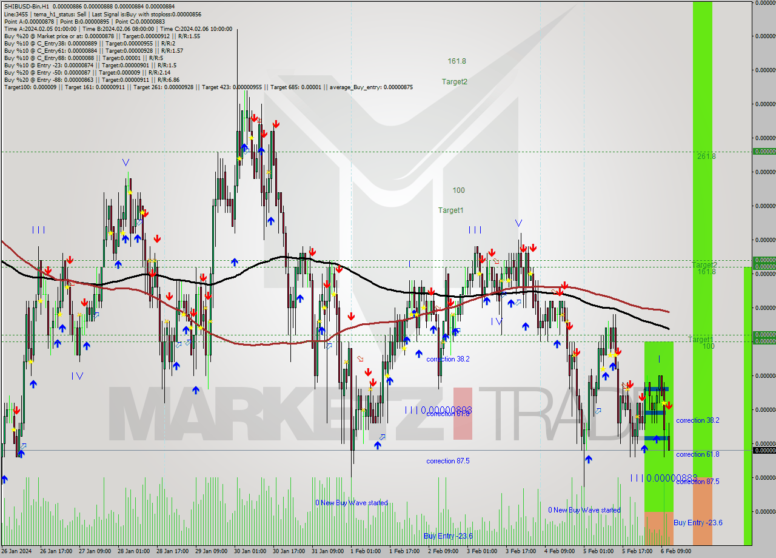
Task: Select the 'Buy %10 @ C_Entry38' line
Action: tap(90, 44)
